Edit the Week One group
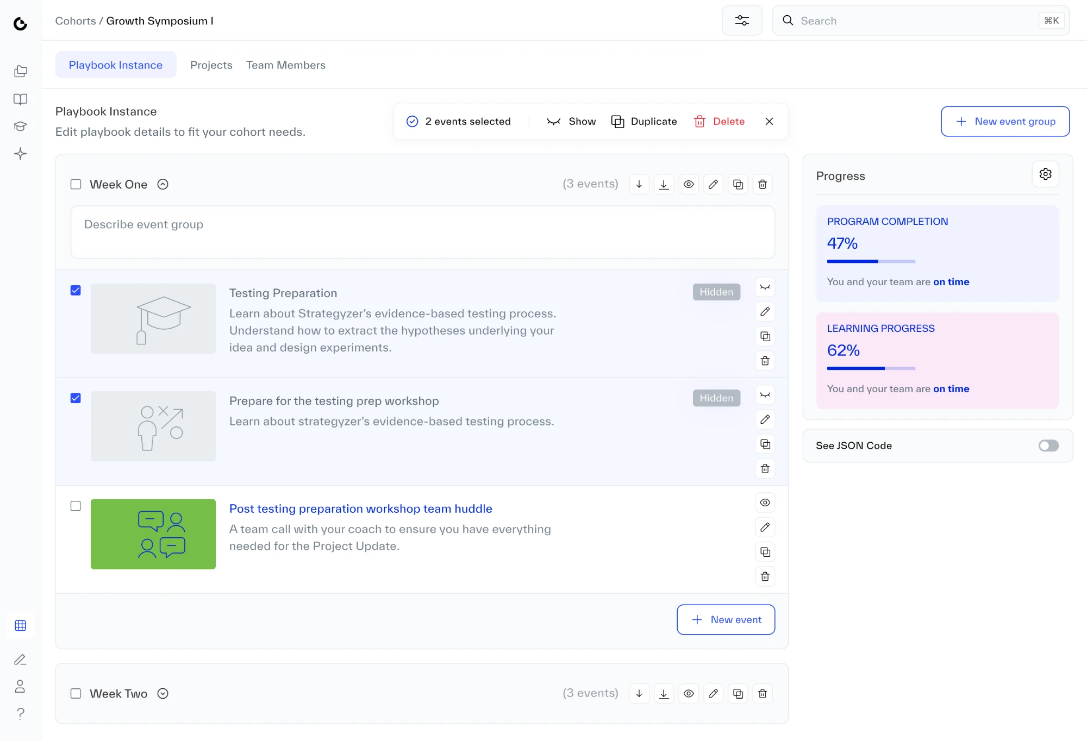The image size is (1087, 741). 713,184
